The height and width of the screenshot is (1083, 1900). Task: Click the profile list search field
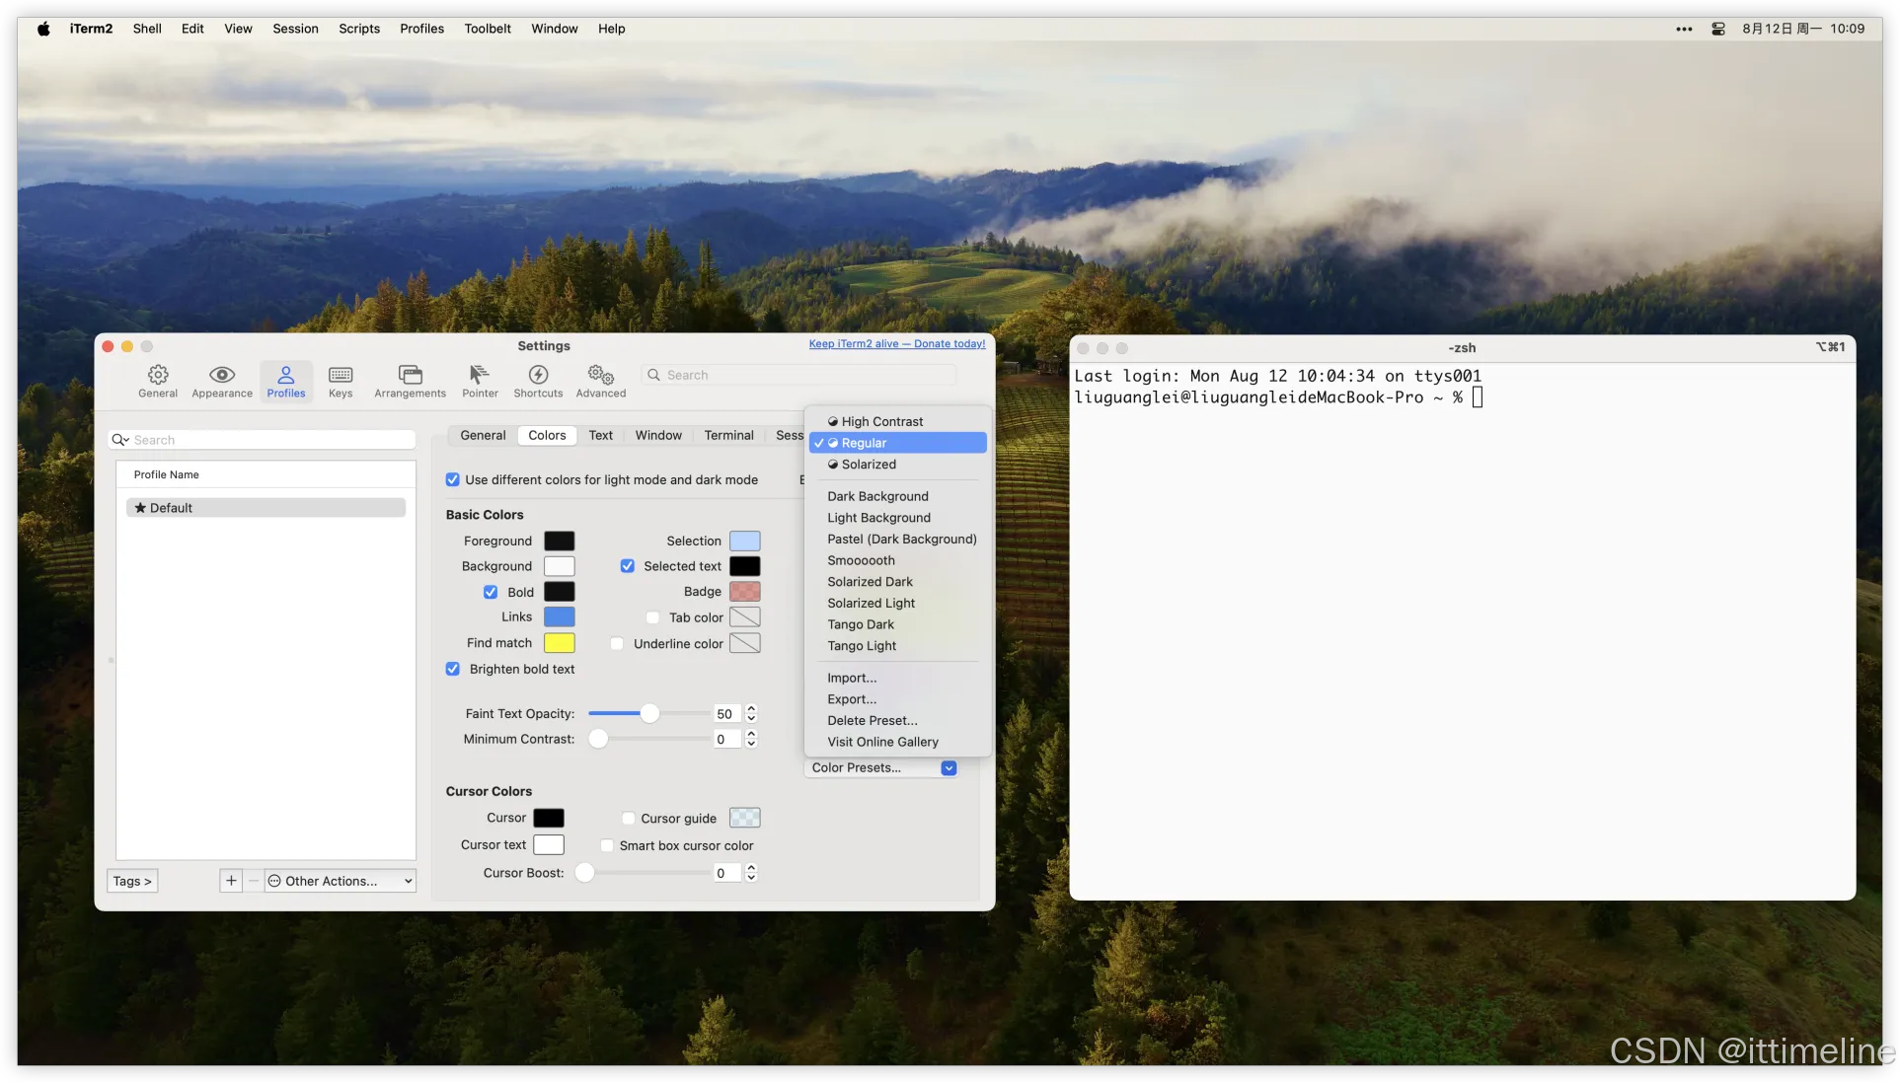262,440
